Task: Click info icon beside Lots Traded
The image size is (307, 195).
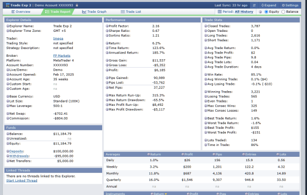Action: point(206,140)
